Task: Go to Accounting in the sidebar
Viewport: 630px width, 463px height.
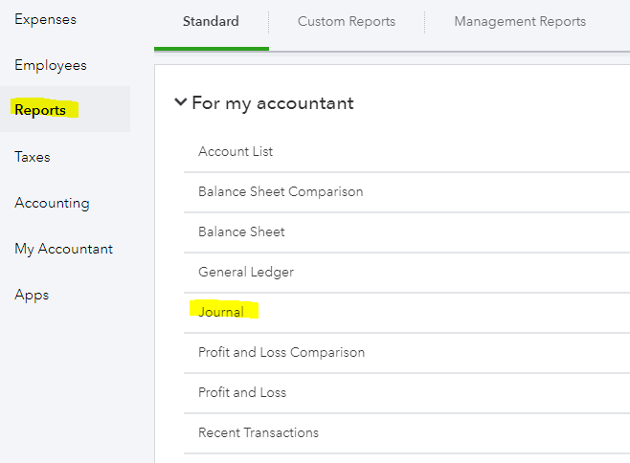Action: [x=52, y=203]
